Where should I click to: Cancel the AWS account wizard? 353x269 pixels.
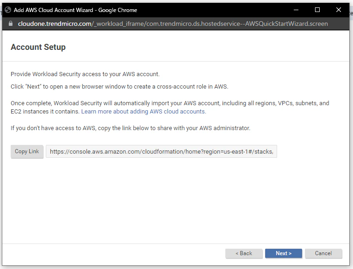pos(323,253)
